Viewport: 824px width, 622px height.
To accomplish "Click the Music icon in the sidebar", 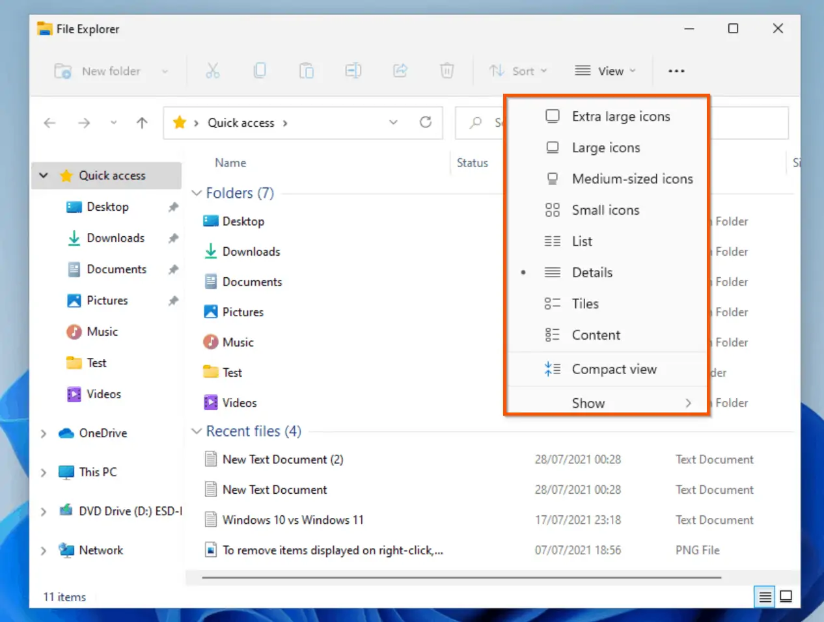I will point(74,332).
